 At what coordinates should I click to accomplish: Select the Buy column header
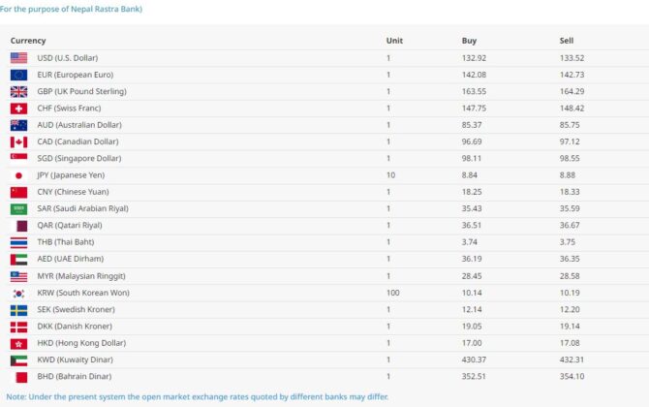click(x=469, y=41)
